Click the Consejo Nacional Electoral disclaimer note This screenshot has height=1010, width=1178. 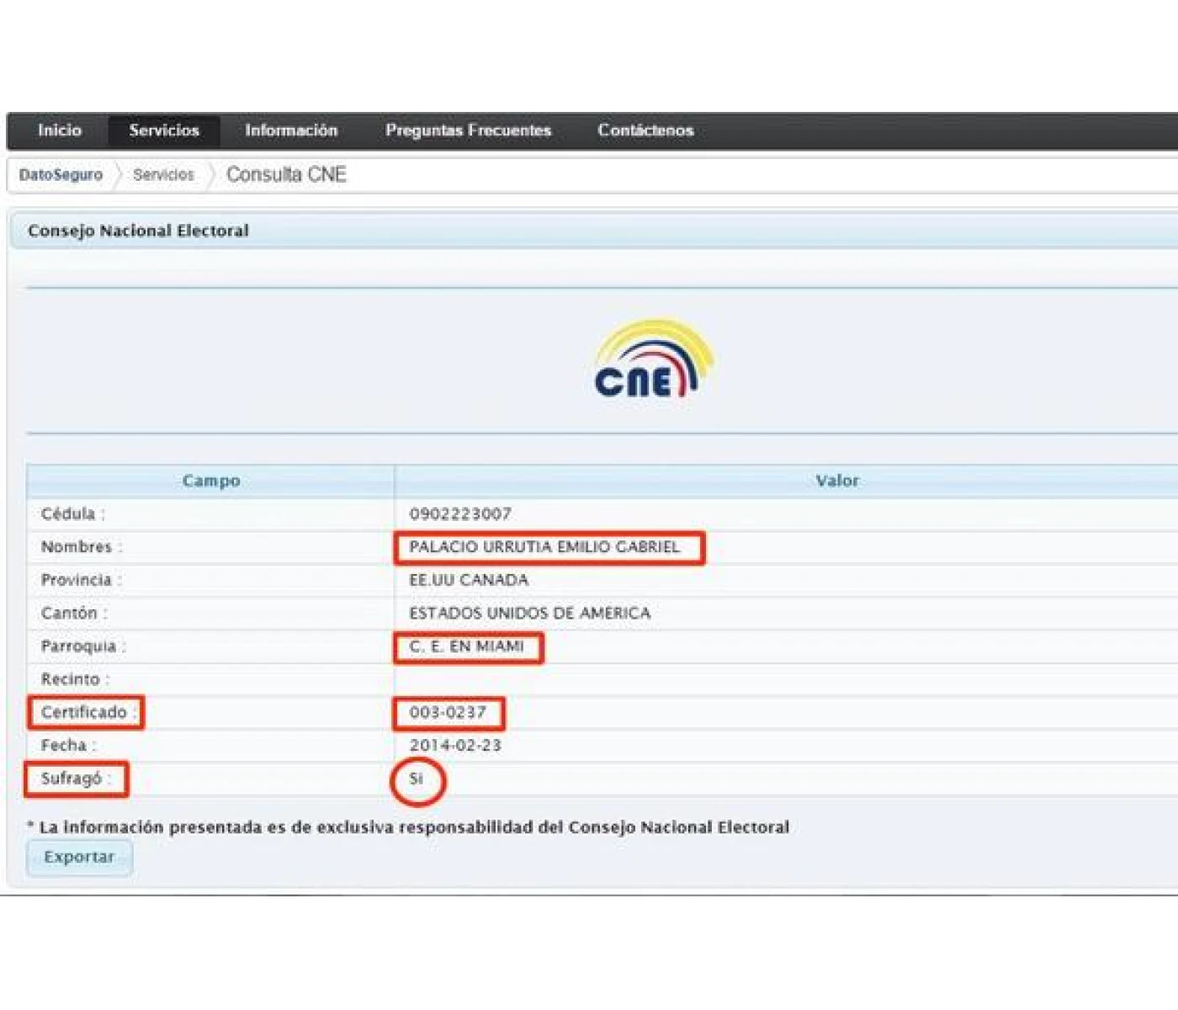tap(408, 827)
